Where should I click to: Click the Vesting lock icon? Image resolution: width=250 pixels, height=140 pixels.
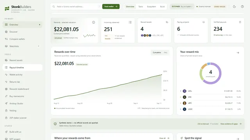(x=6, y=110)
